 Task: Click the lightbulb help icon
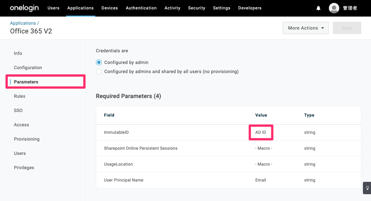(367, 188)
